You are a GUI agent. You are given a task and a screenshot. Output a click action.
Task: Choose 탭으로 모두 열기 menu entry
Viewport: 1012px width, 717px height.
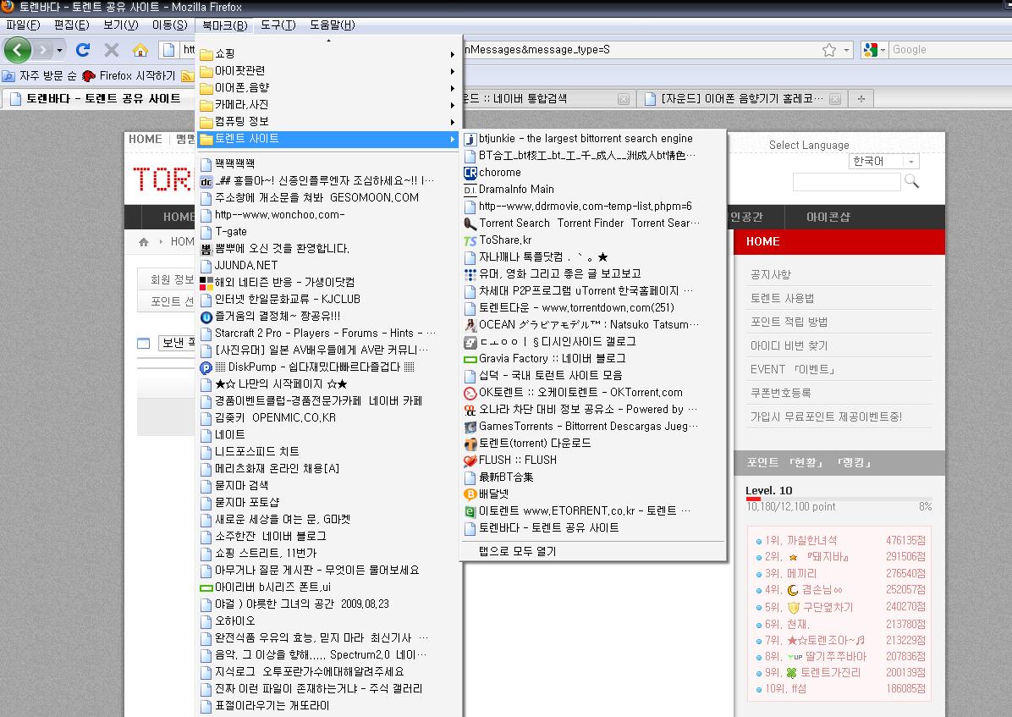click(592, 551)
